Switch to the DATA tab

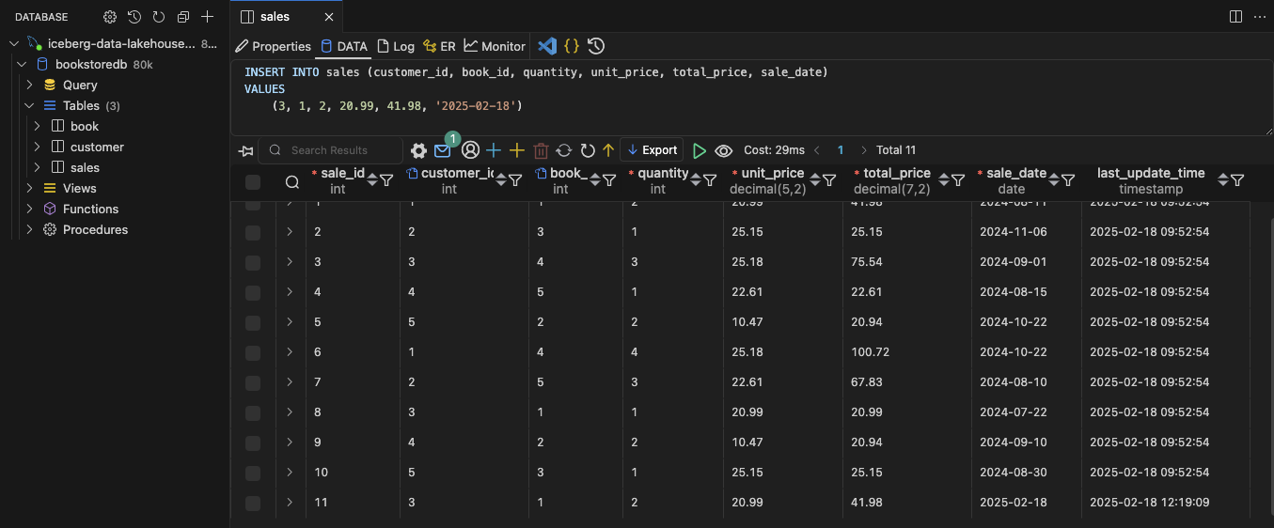click(x=344, y=46)
